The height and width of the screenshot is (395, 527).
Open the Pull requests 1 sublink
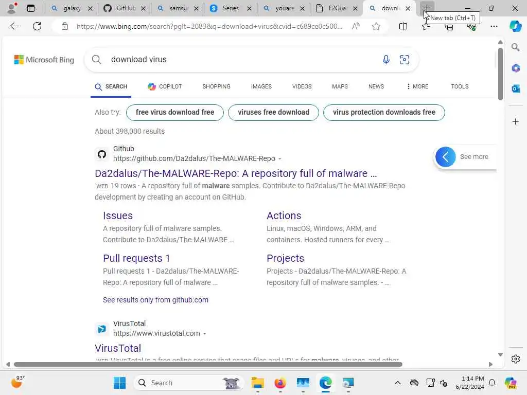coord(136,258)
